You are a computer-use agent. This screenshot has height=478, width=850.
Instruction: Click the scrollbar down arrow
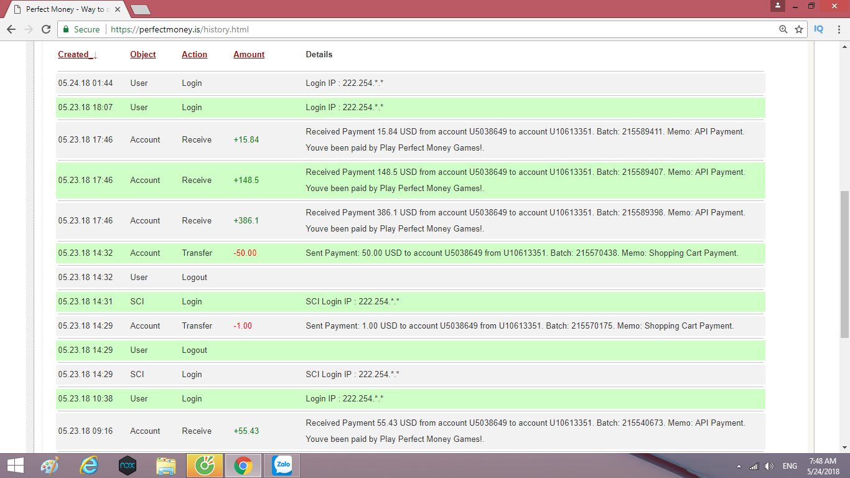tap(844, 448)
